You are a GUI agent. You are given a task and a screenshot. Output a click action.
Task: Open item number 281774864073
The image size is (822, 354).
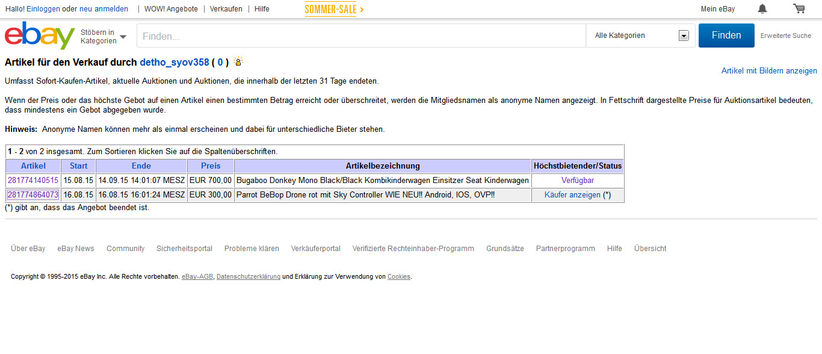(x=33, y=195)
